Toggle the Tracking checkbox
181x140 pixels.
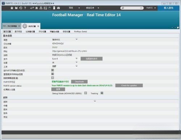[102, 93]
